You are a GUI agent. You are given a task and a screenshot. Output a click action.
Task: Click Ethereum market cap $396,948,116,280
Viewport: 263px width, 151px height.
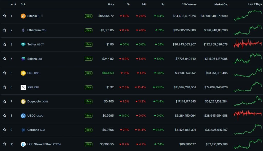point(216,30)
